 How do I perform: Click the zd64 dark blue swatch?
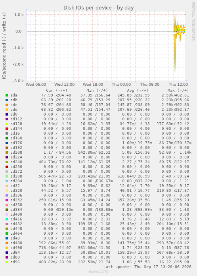(7, 253)
